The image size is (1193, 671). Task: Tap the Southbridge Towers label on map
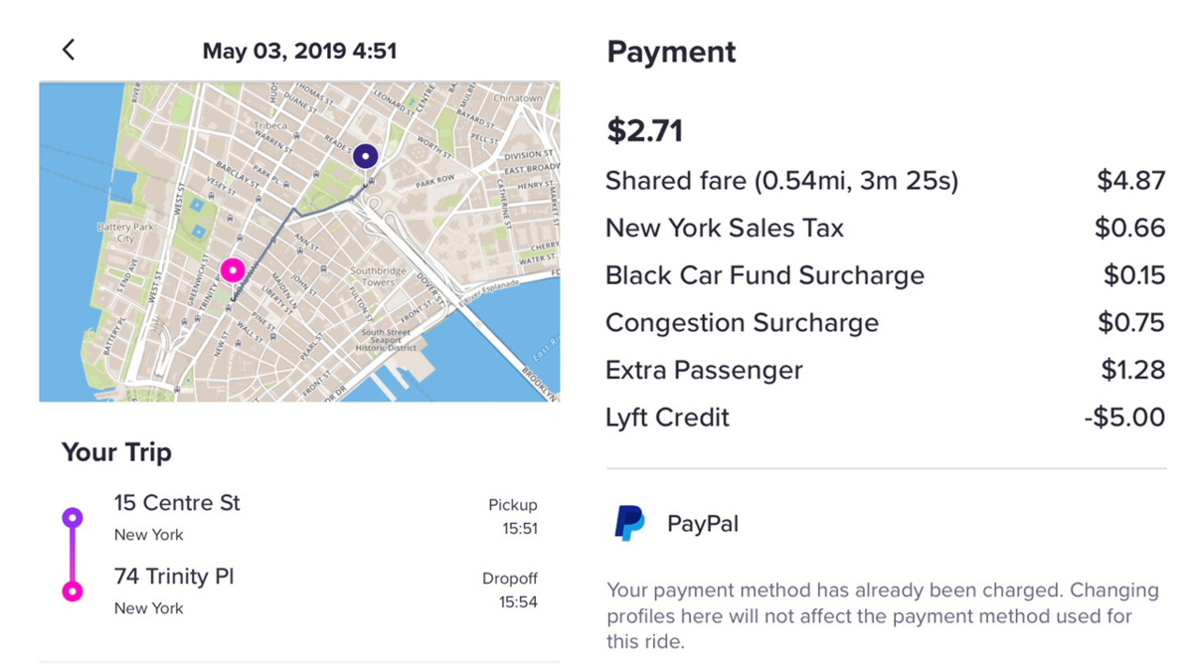pyautogui.click(x=378, y=276)
